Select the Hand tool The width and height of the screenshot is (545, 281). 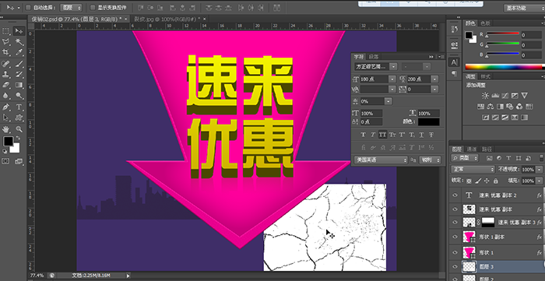pyautogui.click(x=6, y=129)
